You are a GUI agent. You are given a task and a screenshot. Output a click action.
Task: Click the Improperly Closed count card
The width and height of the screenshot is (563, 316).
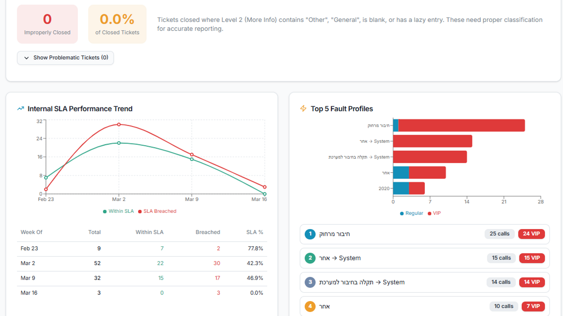(48, 24)
